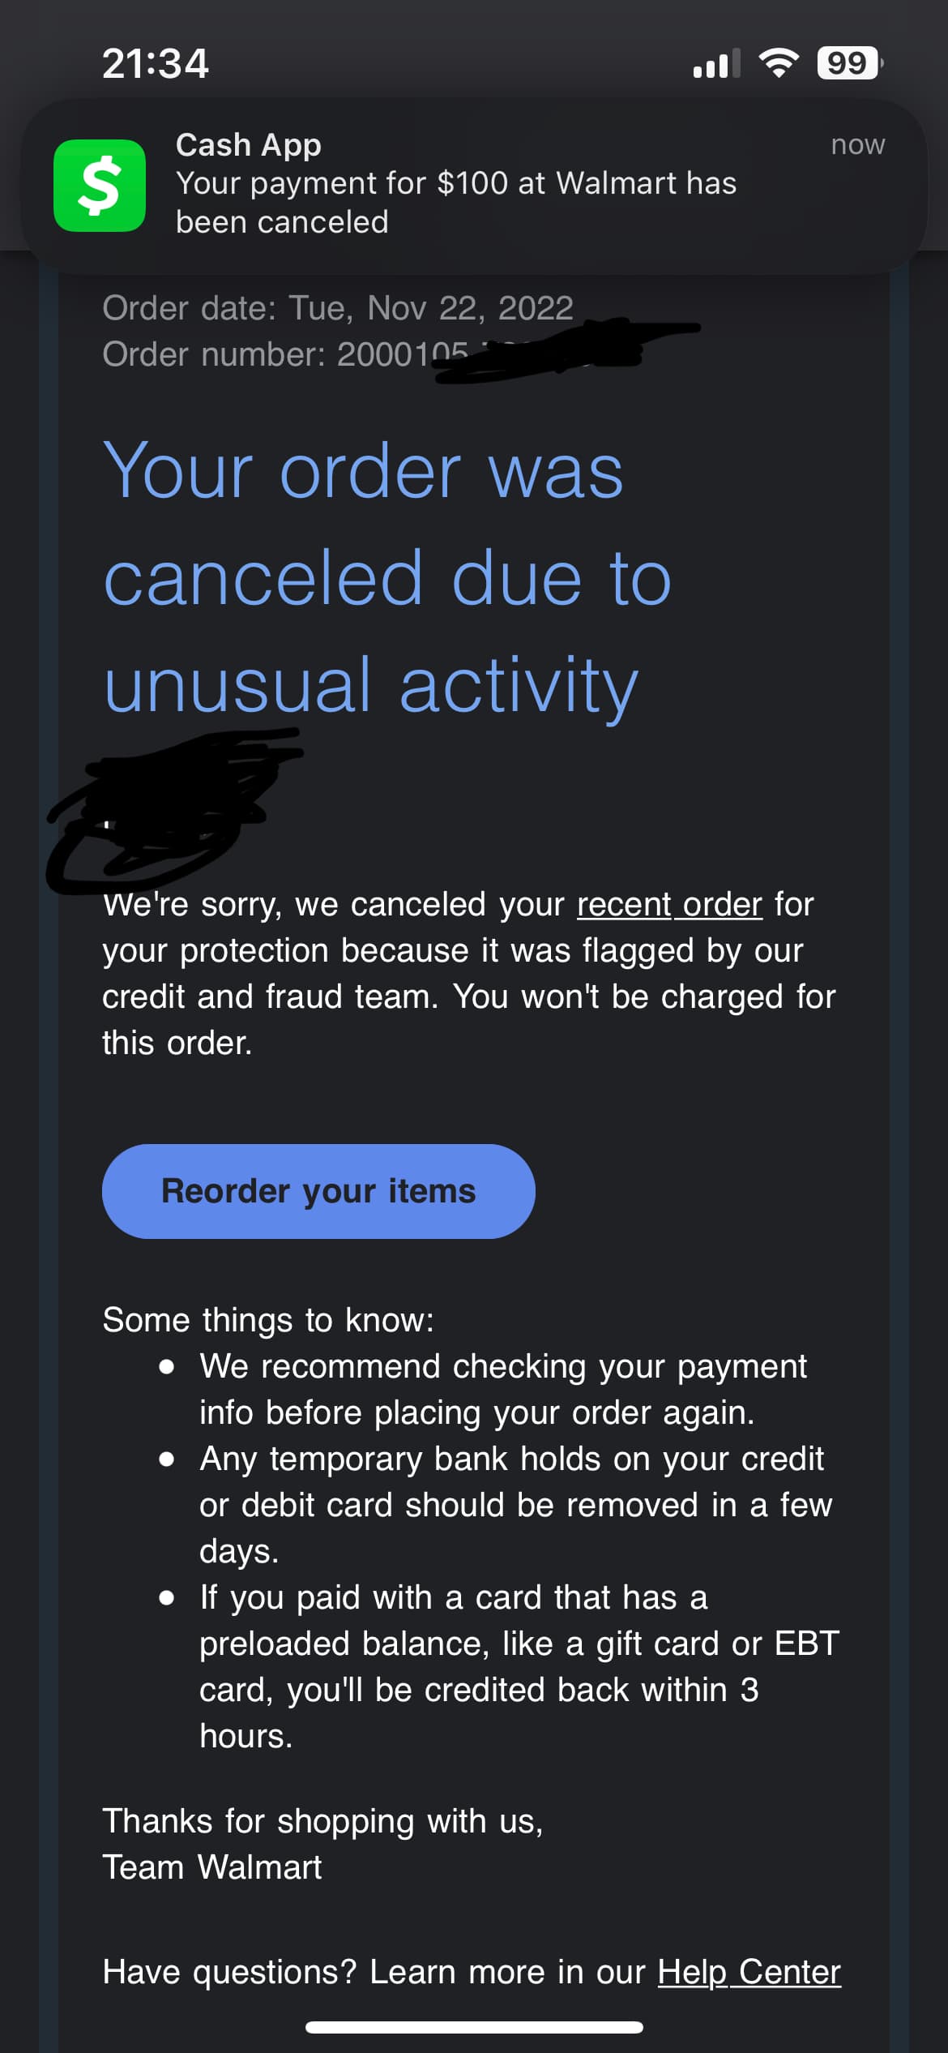Tap the bullet about preloaded balance cards
Screen dimensions: 948x2053
click(x=519, y=1666)
